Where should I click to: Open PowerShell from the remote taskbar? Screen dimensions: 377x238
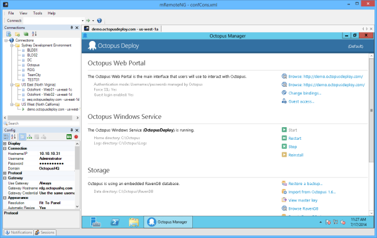115,222
